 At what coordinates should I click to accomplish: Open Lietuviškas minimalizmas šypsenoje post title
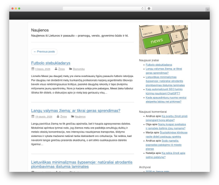pos(82,164)
